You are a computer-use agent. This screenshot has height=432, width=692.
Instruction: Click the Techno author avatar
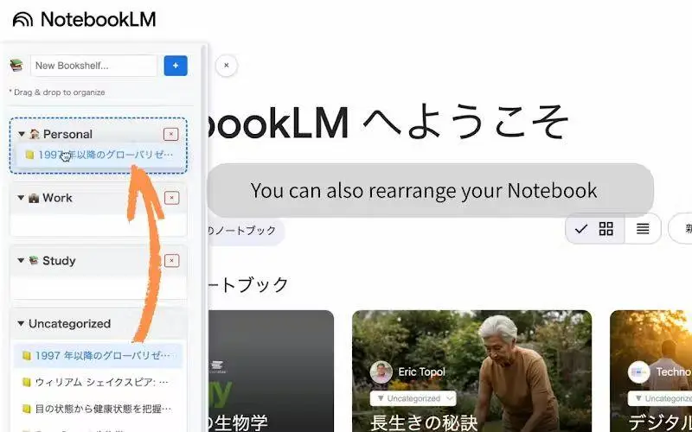pos(638,372)
